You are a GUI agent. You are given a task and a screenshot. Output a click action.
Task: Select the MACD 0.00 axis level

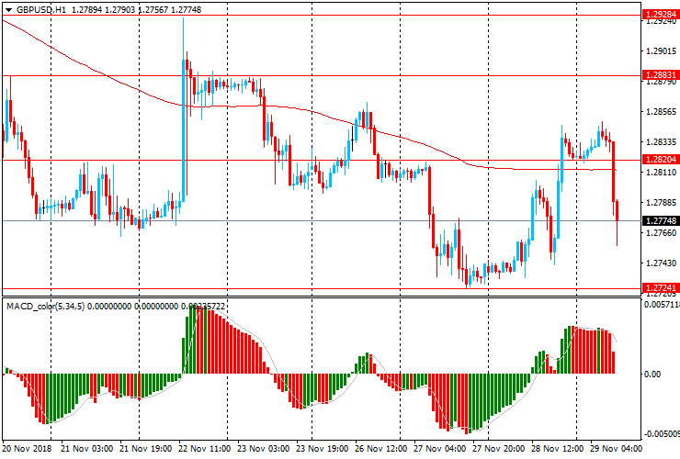[x=652, y=374]
